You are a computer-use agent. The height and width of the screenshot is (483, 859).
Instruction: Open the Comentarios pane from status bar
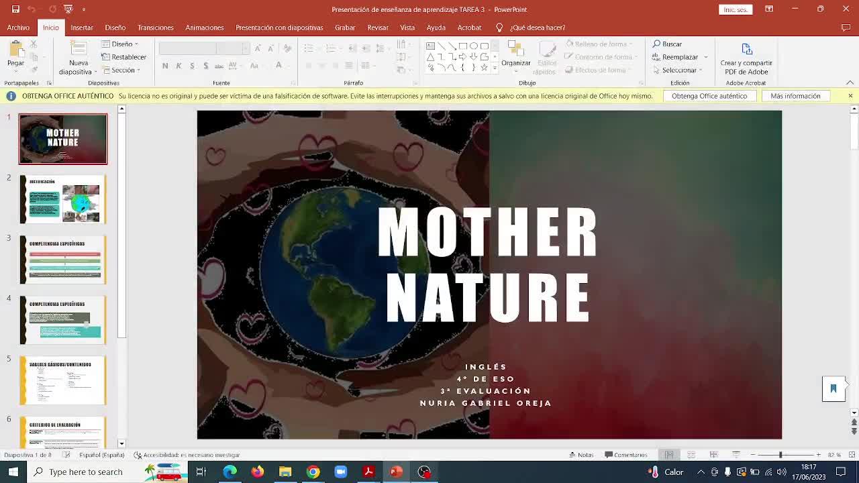[x=625, y=455]
